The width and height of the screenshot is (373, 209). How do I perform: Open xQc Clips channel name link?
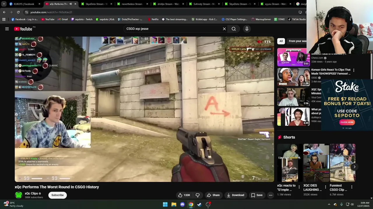[31, 193]
